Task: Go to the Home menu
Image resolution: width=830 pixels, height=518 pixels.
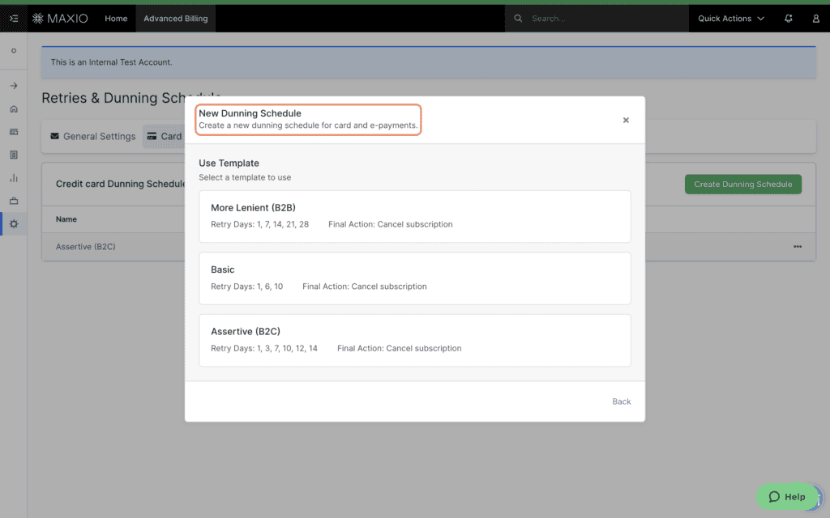Action: click(116, 19)
